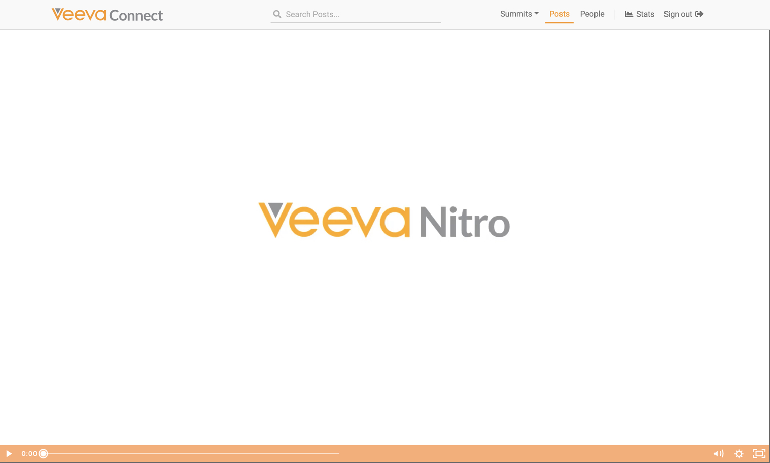Click the Connect word in the header logo

[x=136, y=16]
